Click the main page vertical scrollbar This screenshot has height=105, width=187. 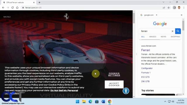[x=134, y=18]
